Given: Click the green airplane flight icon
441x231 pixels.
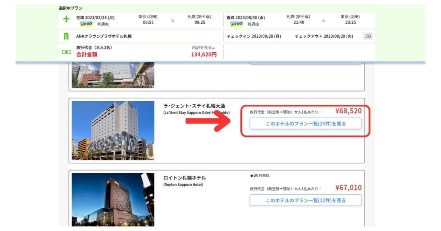Looking at the screenshot, I should tap(66, 19).
